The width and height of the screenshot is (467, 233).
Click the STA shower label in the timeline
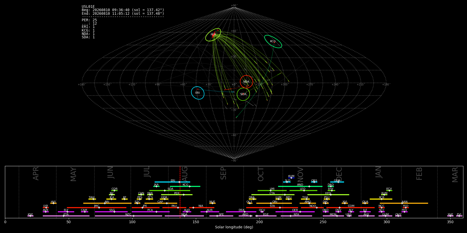[272, 206]
